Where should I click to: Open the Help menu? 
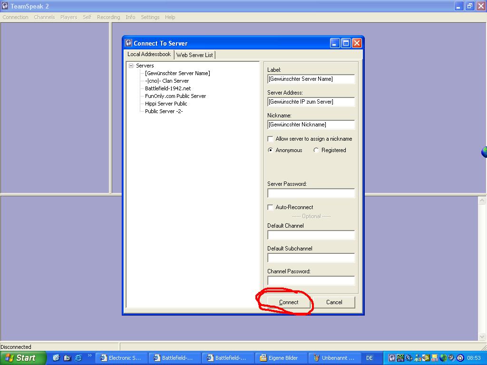170,17
